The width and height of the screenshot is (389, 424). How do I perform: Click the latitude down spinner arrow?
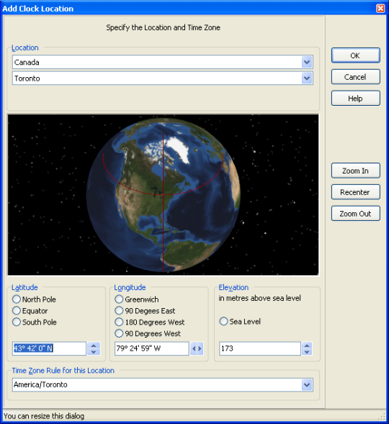(x=94, y=352)
